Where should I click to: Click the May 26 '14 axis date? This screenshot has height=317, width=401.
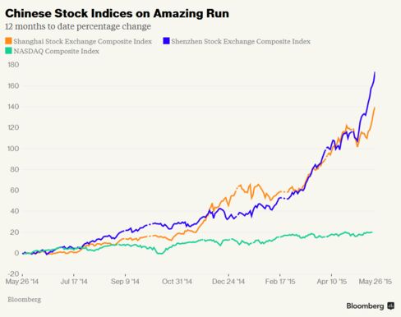coord(22,282)
